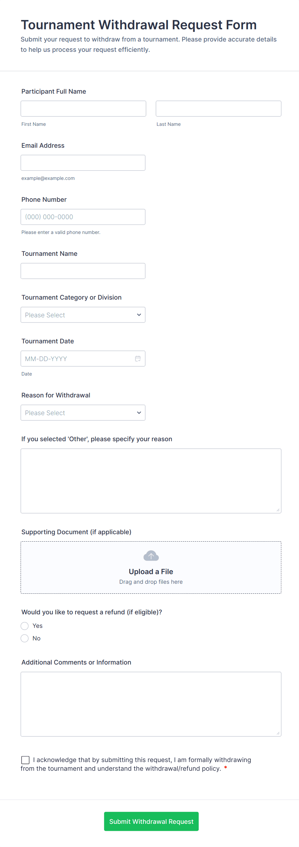Screen dimensions: 299x847
Task: Click the Upload a File area
Action: (x=151, y=571)
